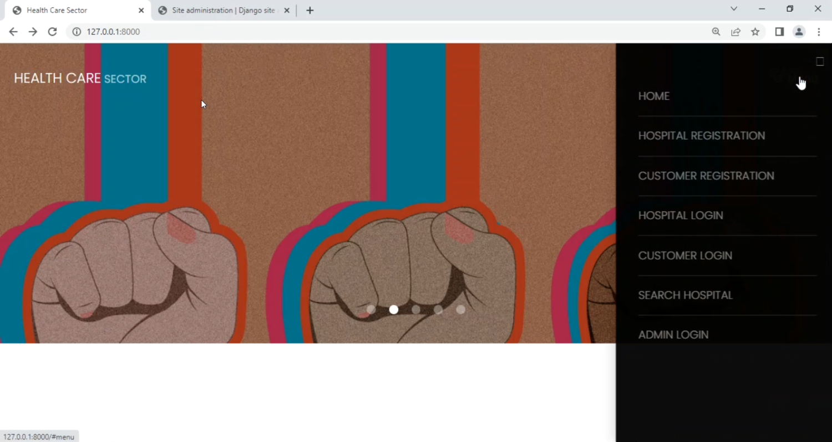Click the browser forward arrow
The height and width of the screenshot is (442, 832).
[33, 32]
